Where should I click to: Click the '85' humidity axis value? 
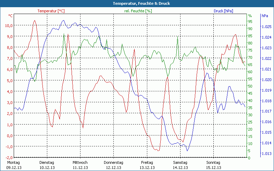(x=250, y=36)
